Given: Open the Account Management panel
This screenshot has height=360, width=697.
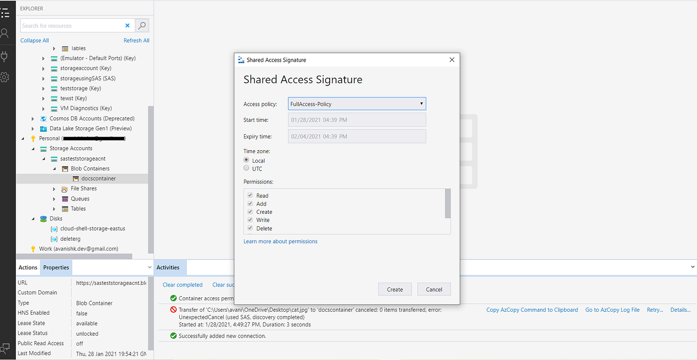Looking at the screenshot, I should [x=5, y=33].
